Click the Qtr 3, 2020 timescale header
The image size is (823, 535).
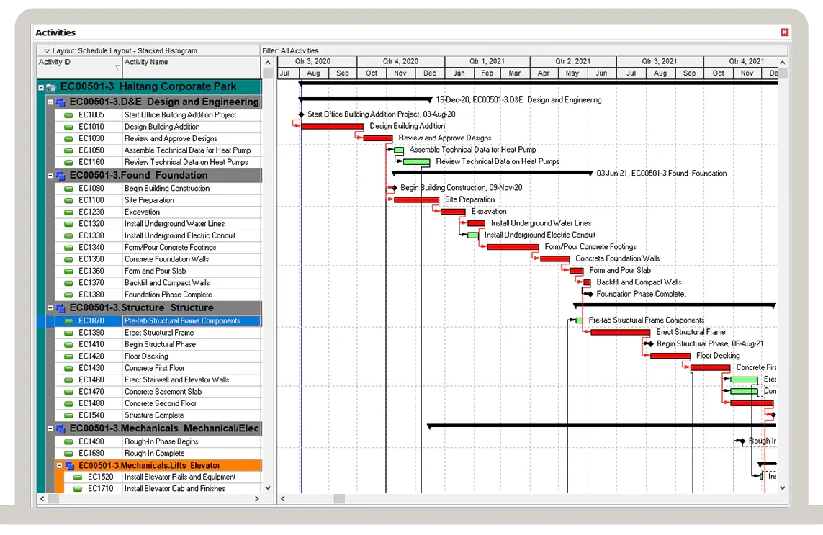click(317, 61)
